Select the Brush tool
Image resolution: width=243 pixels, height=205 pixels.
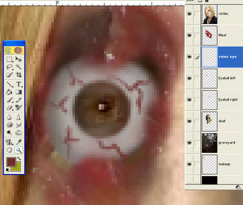coord(9,100)
